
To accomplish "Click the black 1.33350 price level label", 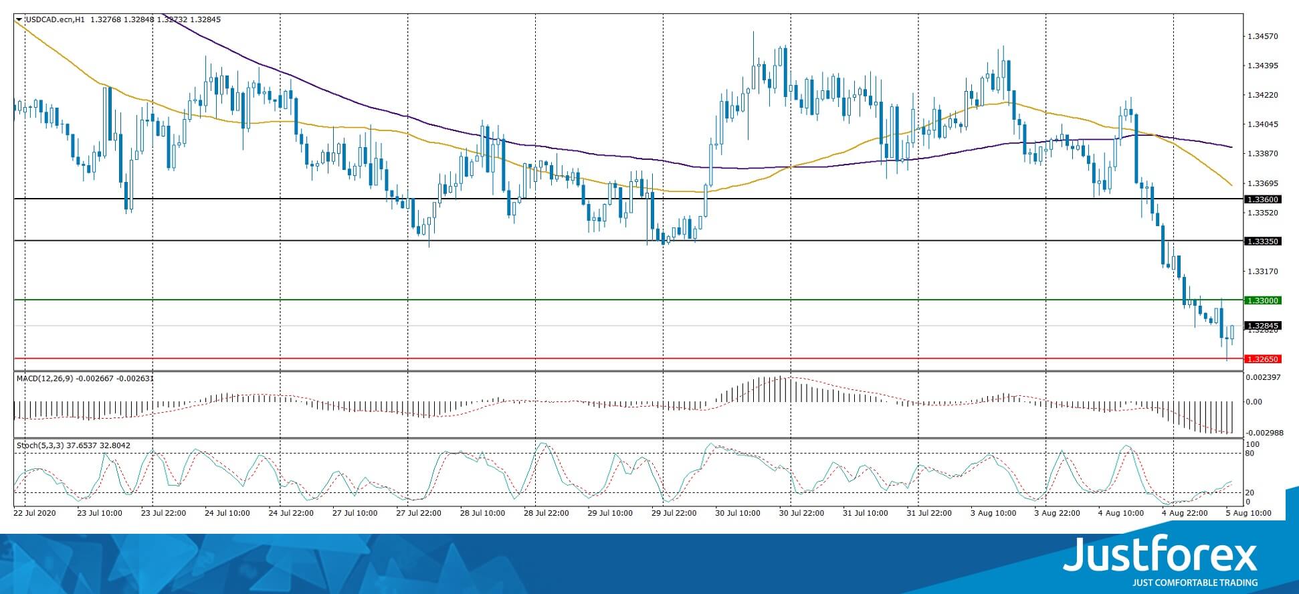I will [1262, 241].
